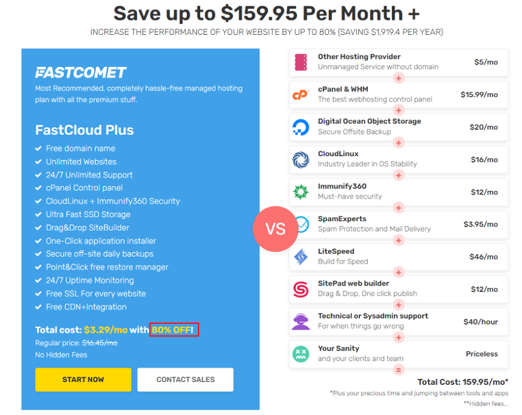Viewport: 522px width, 415px height.
Task: Click the equals sign below Your Sanity
Action: 399,370
